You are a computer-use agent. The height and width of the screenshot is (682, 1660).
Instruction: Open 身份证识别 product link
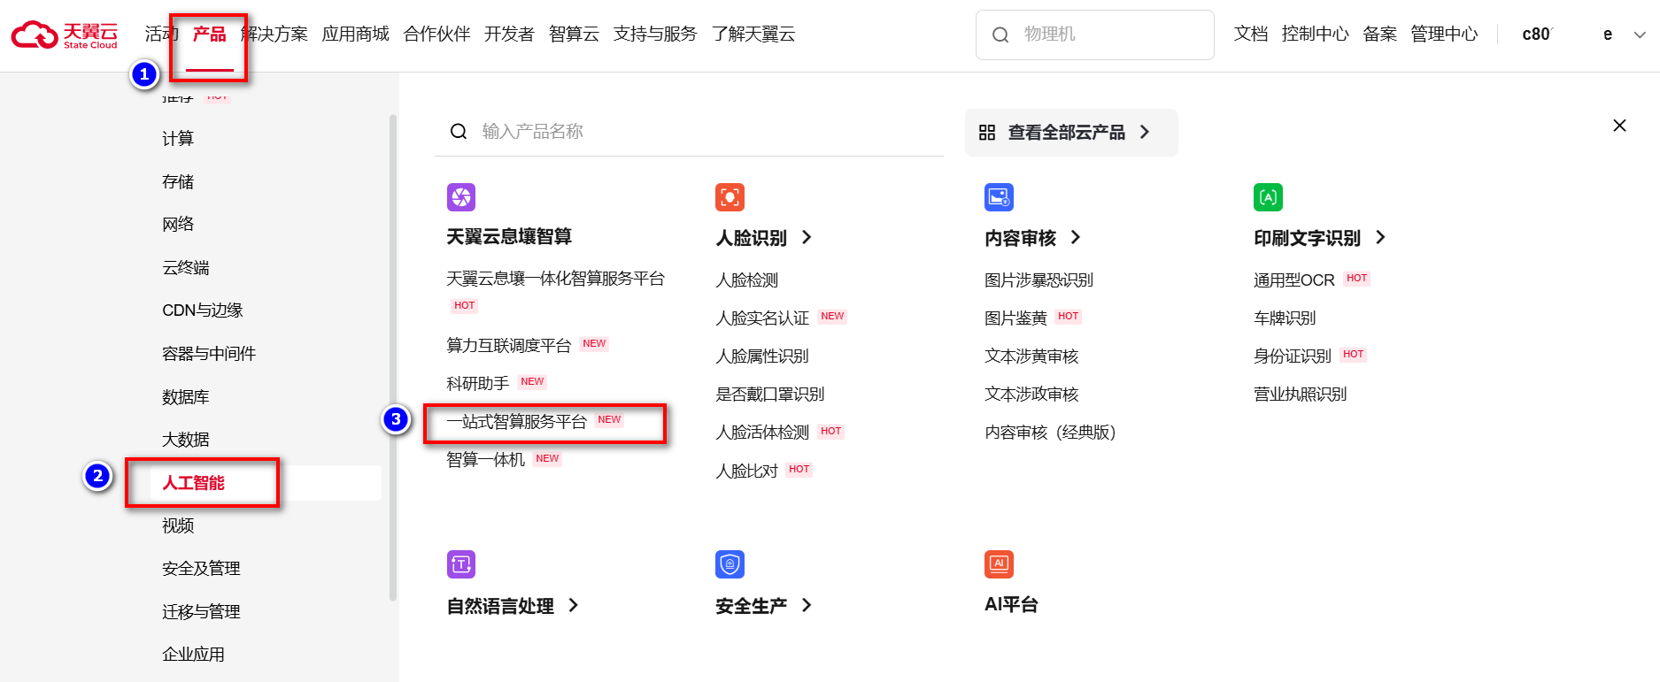tap(1293, 356)
